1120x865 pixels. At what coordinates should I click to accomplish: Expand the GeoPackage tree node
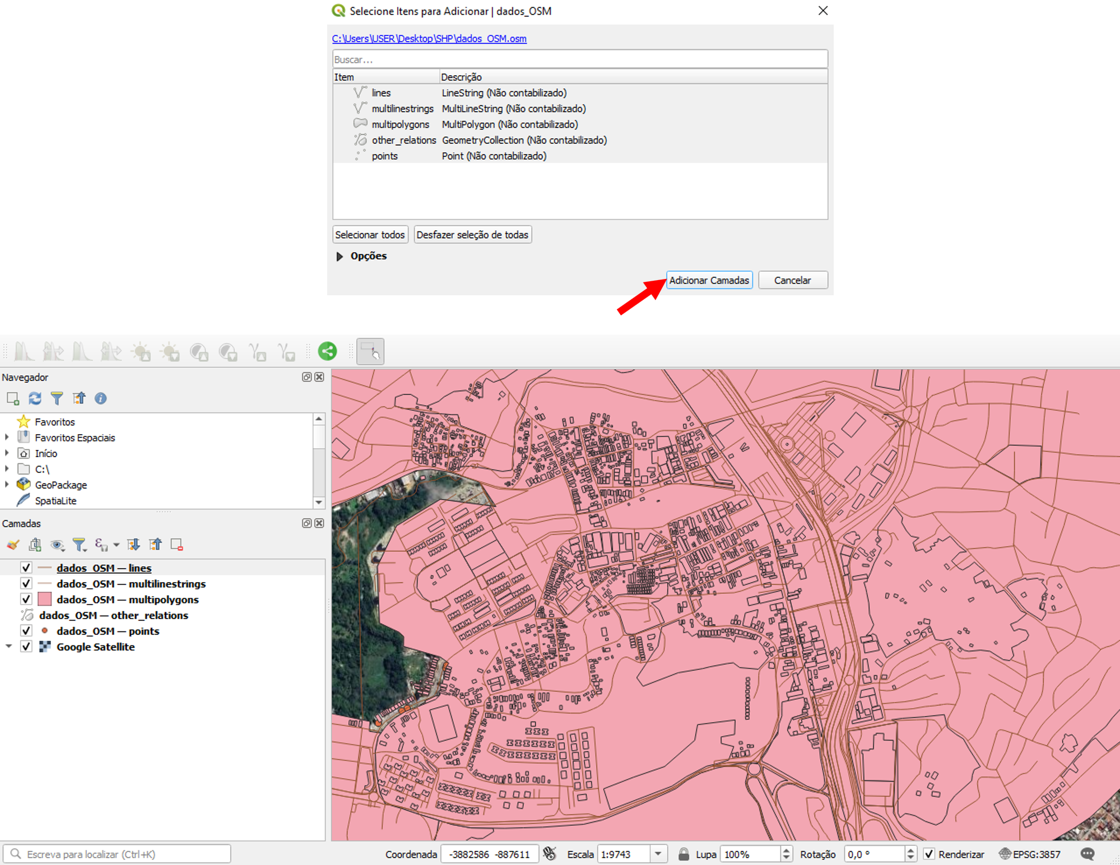tap(7, 485)
